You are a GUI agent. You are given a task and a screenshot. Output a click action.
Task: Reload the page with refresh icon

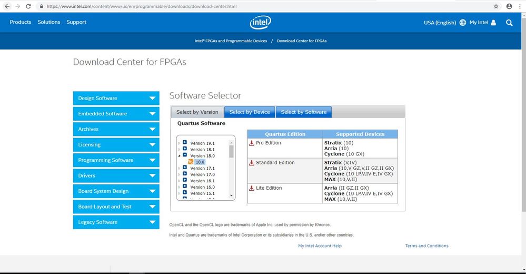[28, 6]
